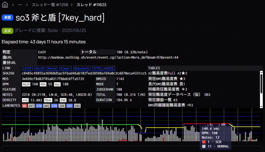
Task: Click the blue low-BPM segment in chart
Action: coord(143,133)
